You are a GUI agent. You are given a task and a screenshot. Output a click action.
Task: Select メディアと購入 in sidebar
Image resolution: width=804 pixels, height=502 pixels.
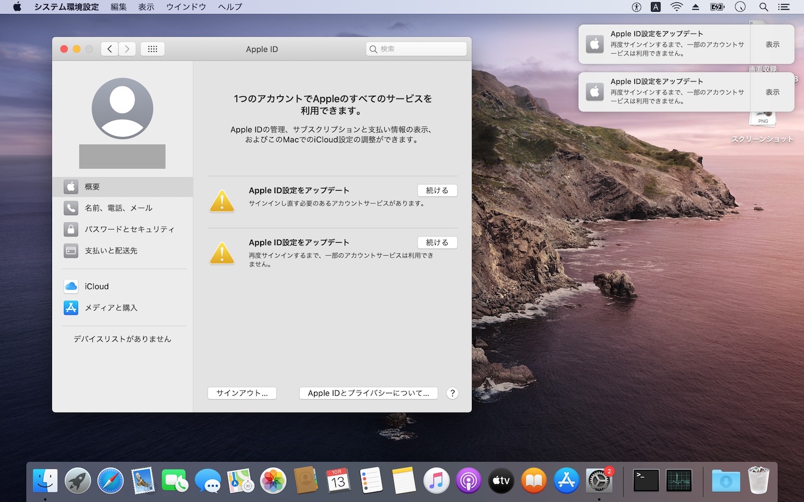coord(122,308)
